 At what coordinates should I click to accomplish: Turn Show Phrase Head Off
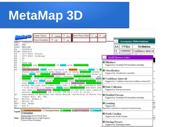[100, 36]
